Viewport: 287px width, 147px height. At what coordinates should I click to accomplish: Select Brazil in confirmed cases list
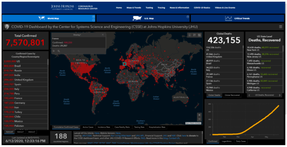point(25,66)
